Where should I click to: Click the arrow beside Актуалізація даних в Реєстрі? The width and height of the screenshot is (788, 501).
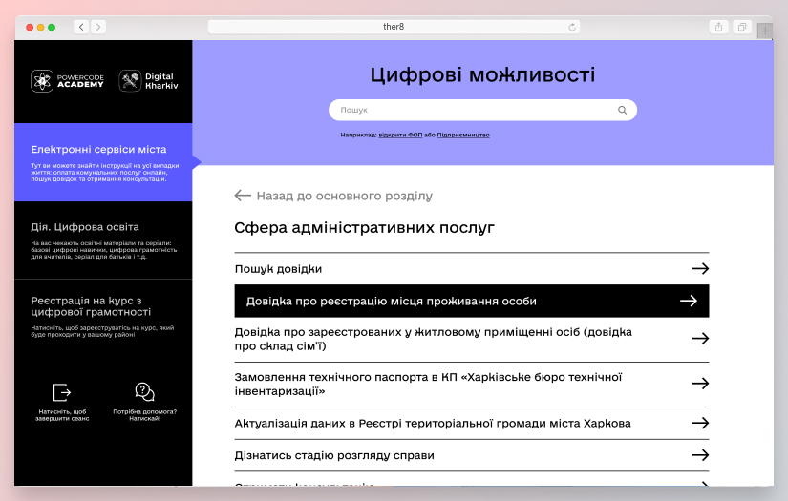point(700,423)
